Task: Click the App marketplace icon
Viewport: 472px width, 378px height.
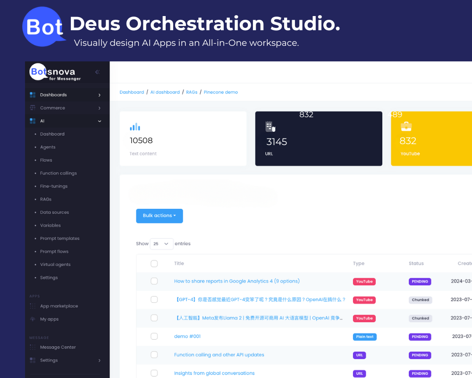Action: 33,306
